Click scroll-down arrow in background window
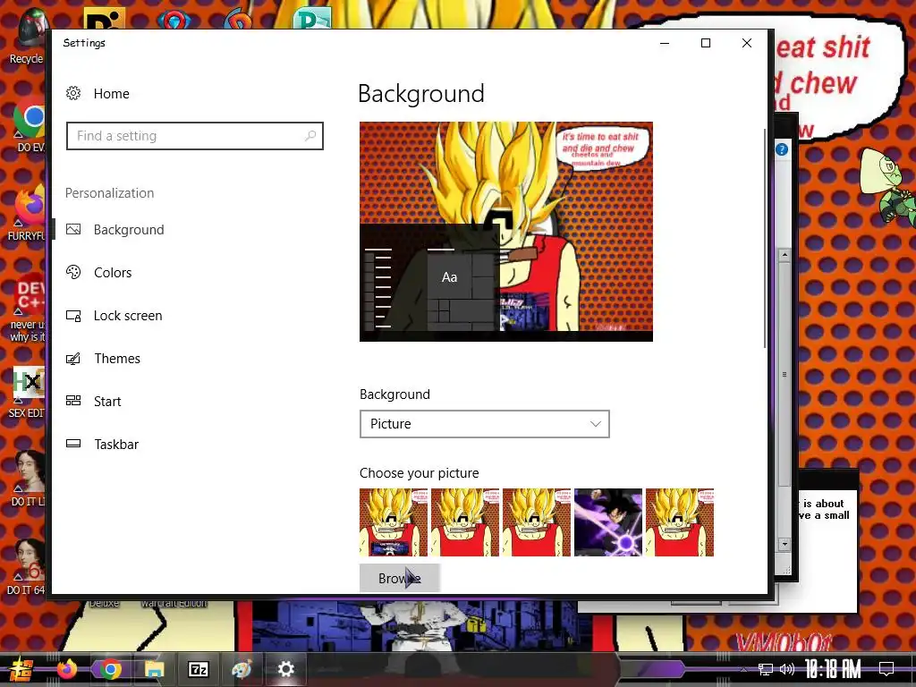916x687 pixels. (785, 544)
